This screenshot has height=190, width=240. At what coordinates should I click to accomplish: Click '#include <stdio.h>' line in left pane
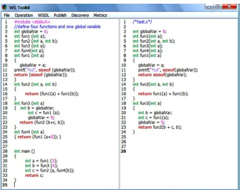[32, 22]
